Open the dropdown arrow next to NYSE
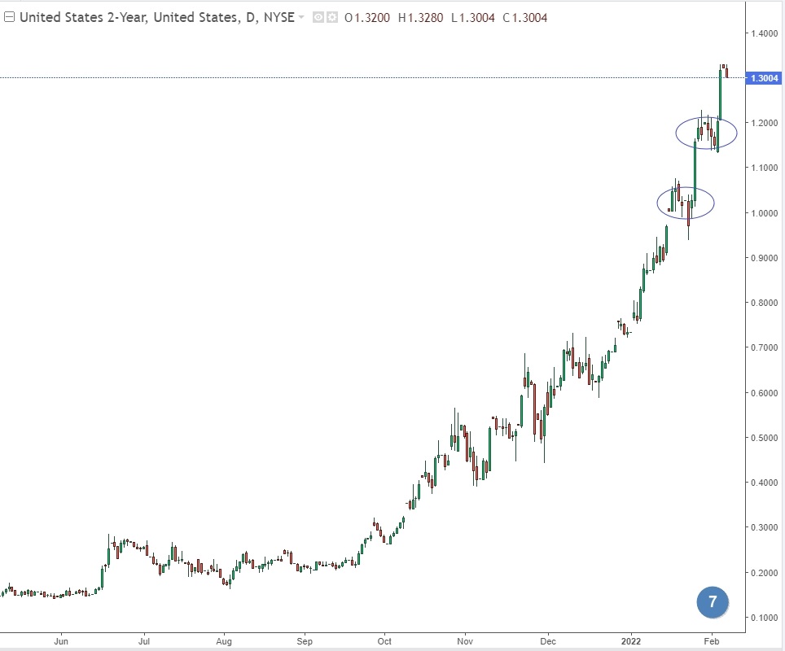The width and height of the screenshot is (785, 651). click(302, 17)
